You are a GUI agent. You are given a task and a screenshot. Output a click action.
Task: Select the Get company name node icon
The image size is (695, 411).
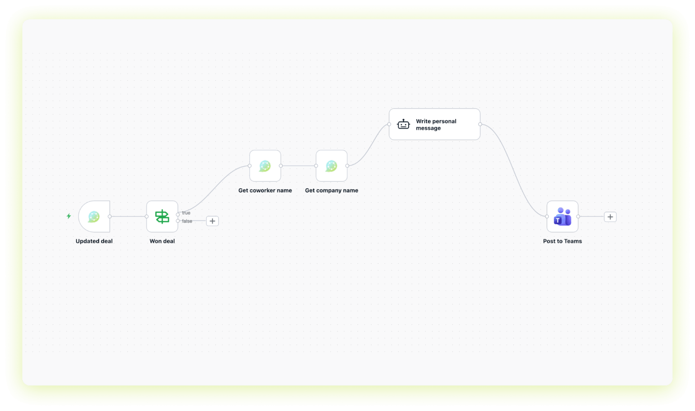[x=332, y=166]
